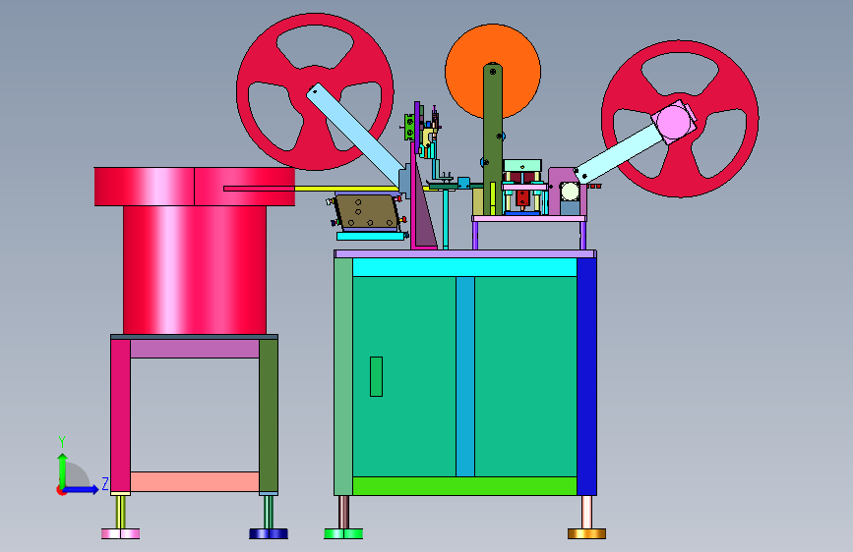This screenshot has height=552, width=853.
Task: Select the pink motor on right reel
Action: [x=675, y=122]
